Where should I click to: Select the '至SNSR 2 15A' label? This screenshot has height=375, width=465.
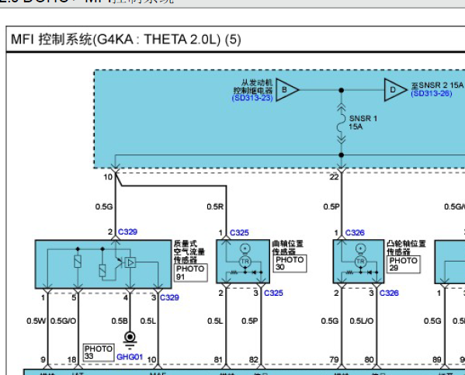[437, 85]
